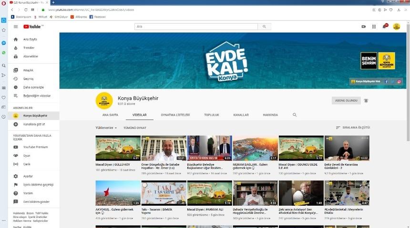Select Konya Büyükşehir subscription in sidebar
Image resolution: width=410 pixels, height=228 pixels.
tap(33, 116)
